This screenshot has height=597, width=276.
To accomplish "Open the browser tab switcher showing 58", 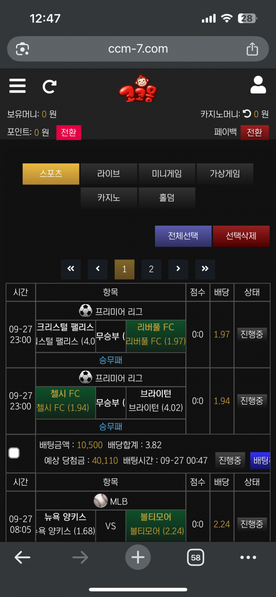I will click(x=195, y=557).
